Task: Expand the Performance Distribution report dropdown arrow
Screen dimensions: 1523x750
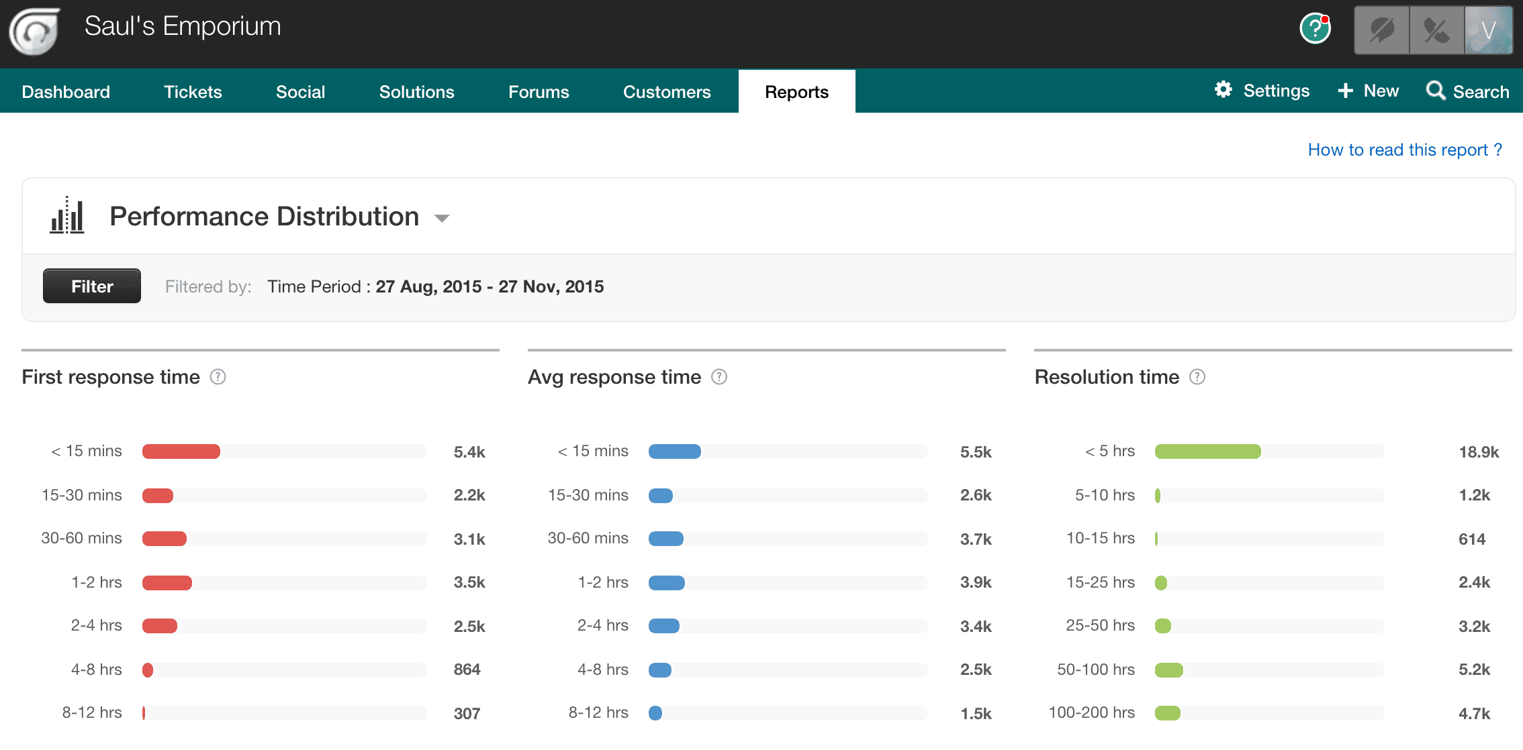Action: (441, 218)
